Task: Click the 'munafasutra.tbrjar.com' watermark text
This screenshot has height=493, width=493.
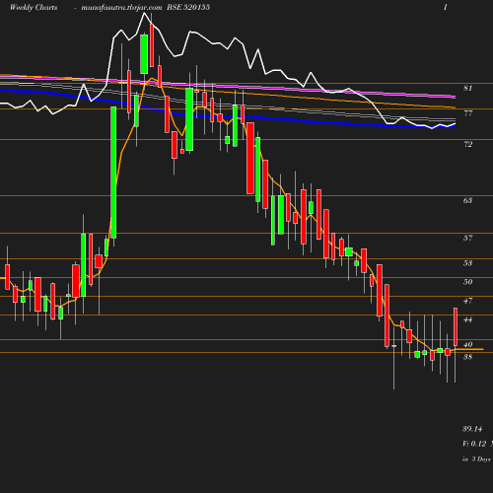Action: (x=121, y=8)
